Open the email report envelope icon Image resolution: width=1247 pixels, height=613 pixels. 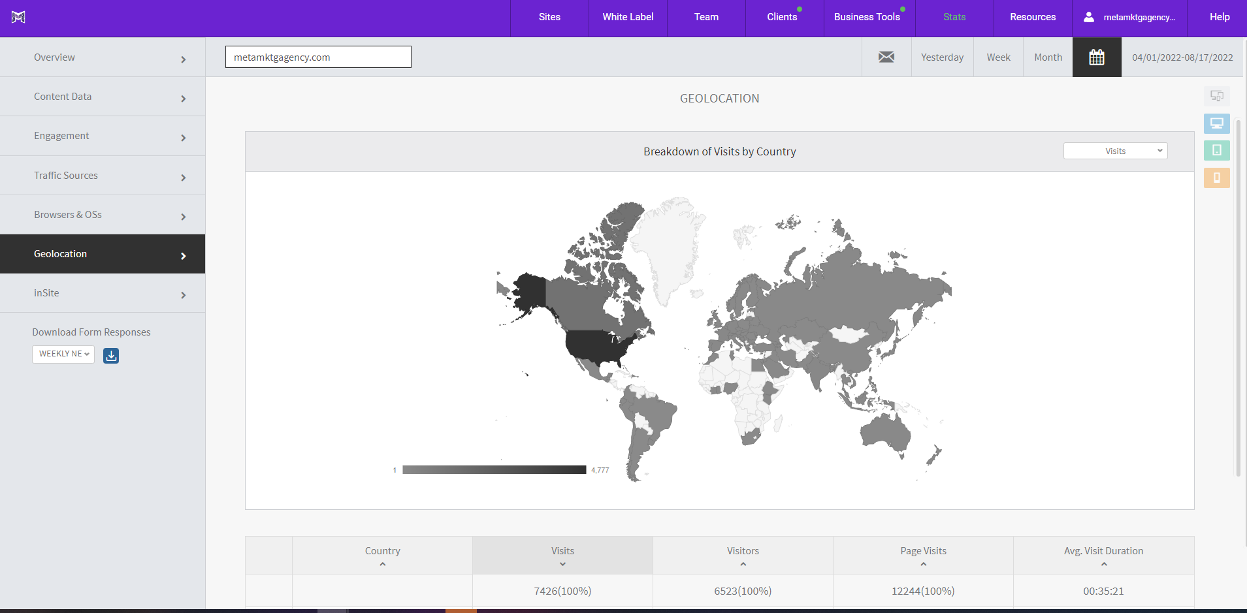886,57
